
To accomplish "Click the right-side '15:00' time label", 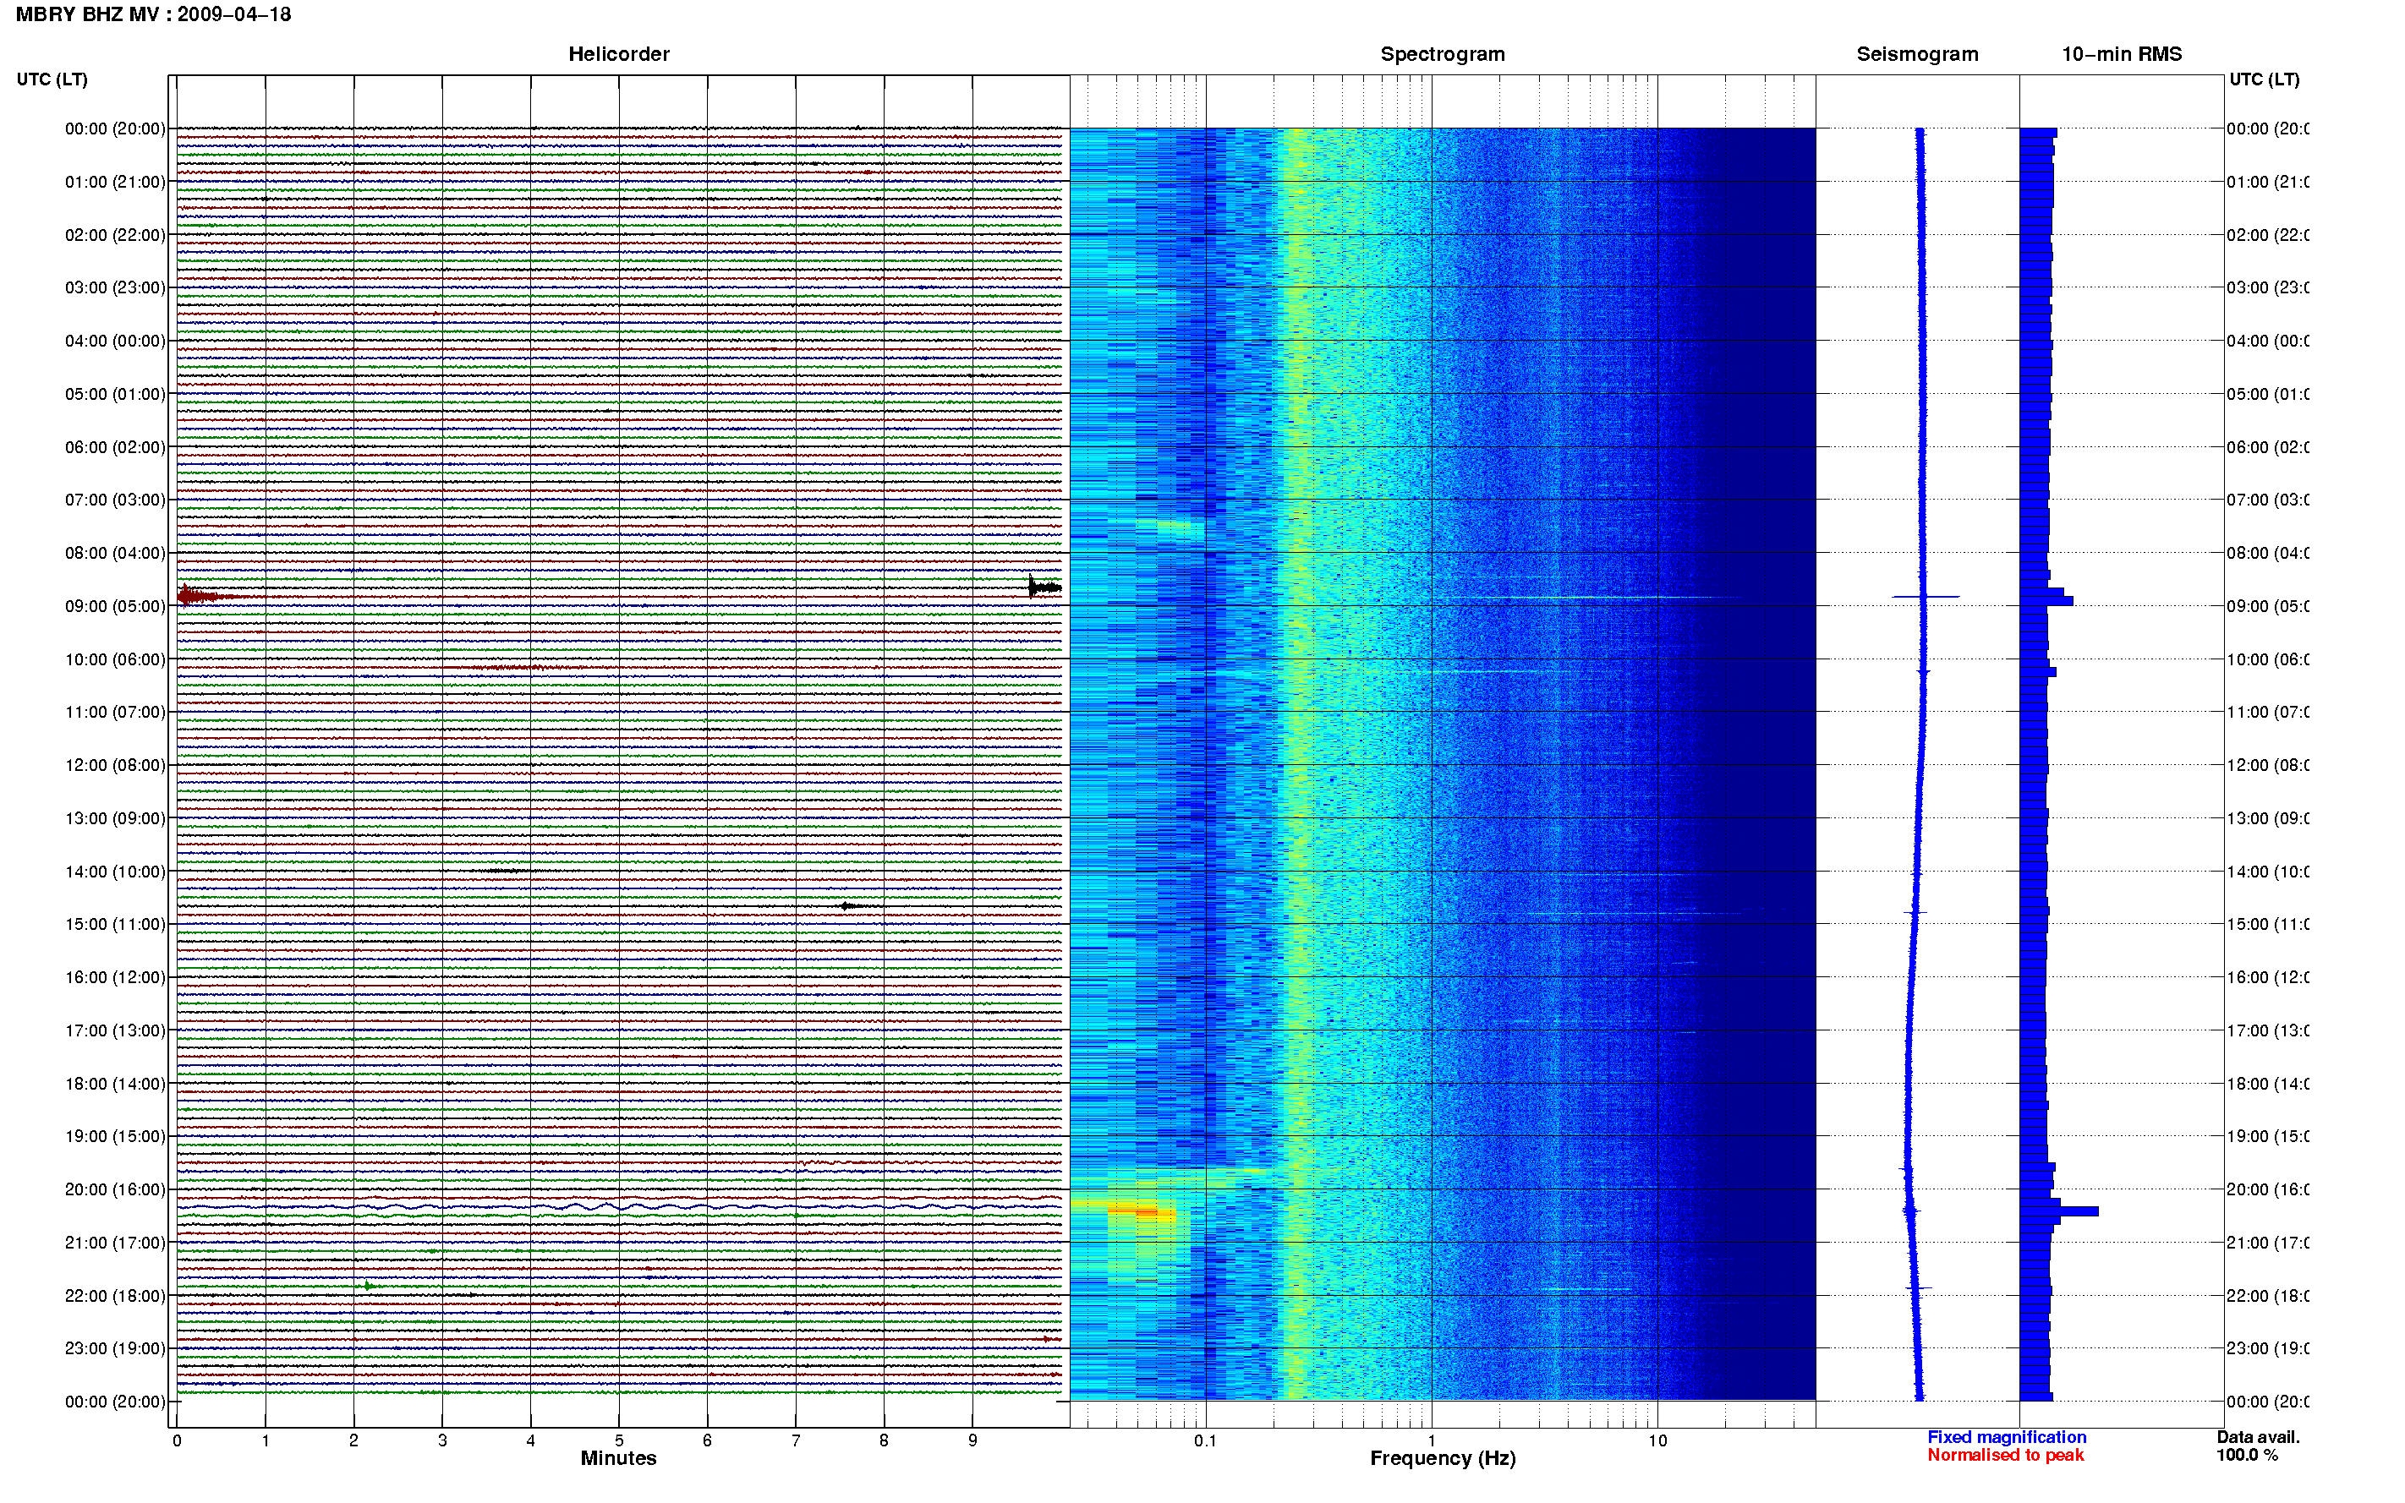I will click(2267, 925).
